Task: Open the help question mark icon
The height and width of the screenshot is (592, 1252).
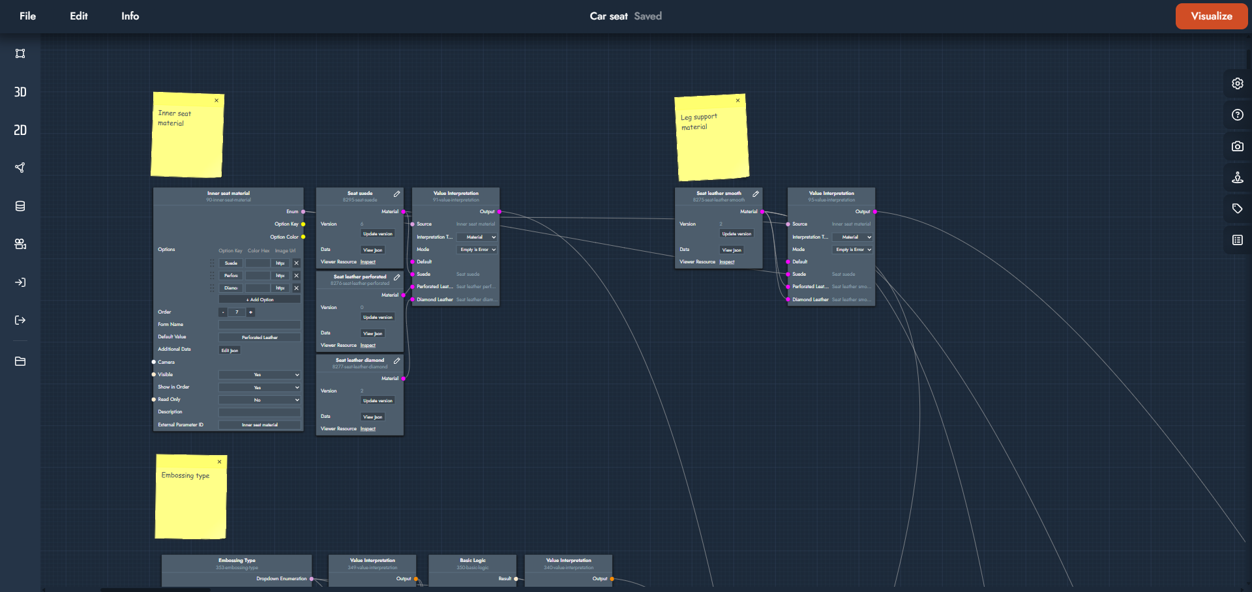Action: 1237,115
